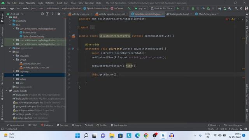The height and width of the screenshot is (140, 249).
Task: Toggle the Device File Explorer side tab
Action: [247, 94]
